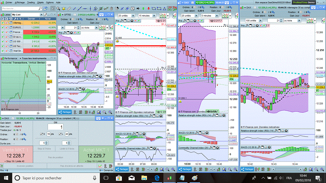This screenshot has width=326, height=183.
Task: Click the trash delete objects icon
Action: (x=111, y=8)
